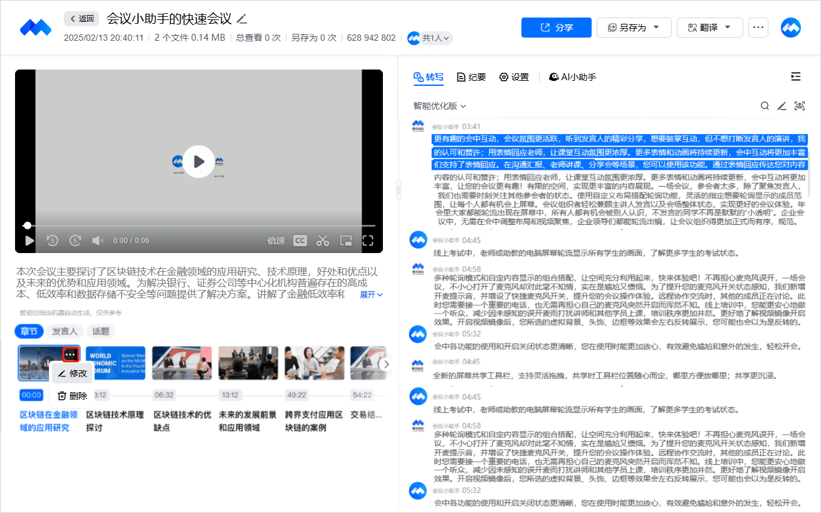
Task: Open the 13:12 chapter thumbnail
Action: point(248,363)
